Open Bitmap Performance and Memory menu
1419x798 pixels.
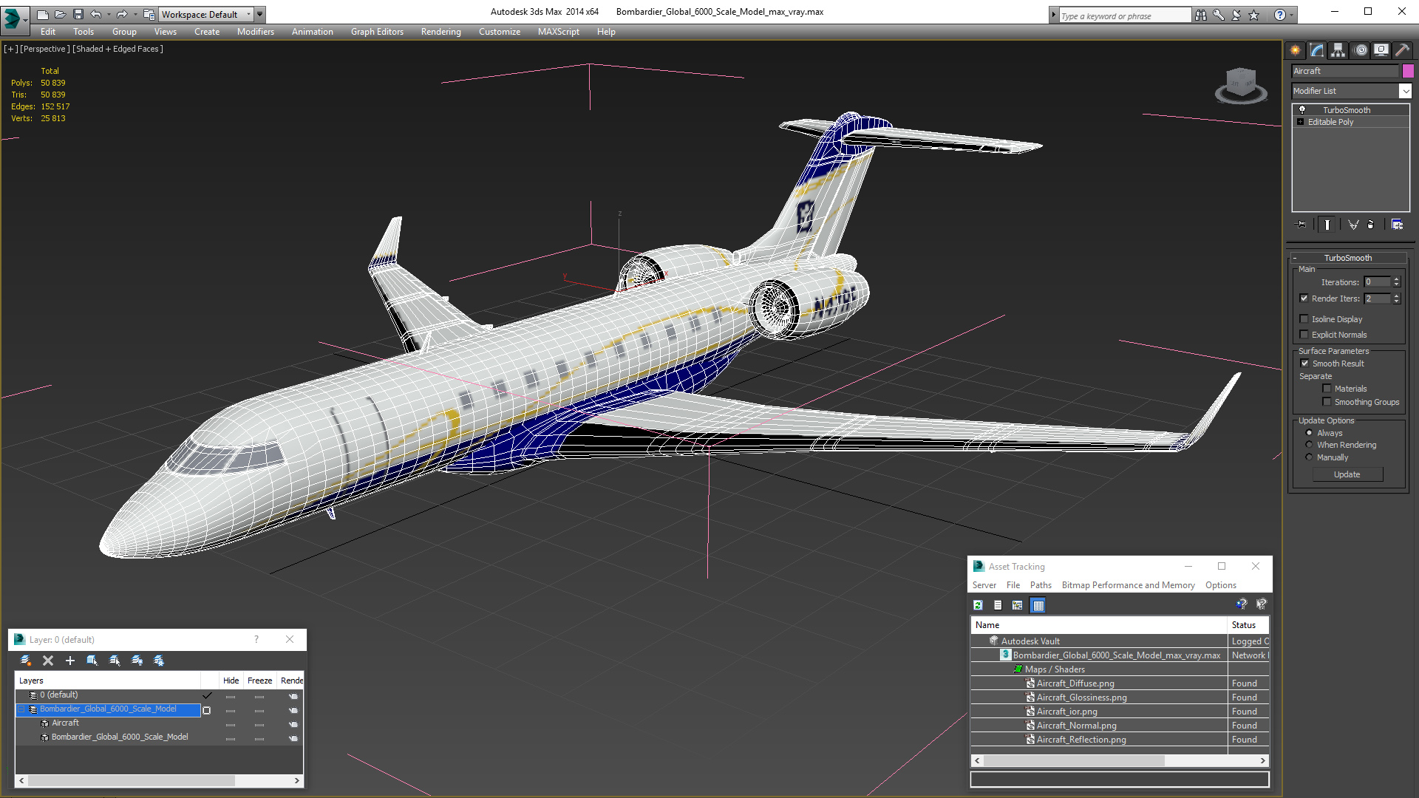coord(1128,585)
